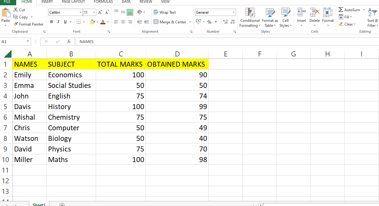Click Increase Indent icon
The width and height of the screenshot is (379, 206).
coord(146,22)
